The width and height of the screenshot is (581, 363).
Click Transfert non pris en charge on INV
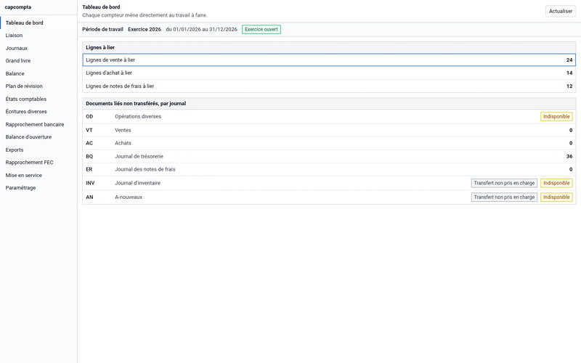click(504, 183)
